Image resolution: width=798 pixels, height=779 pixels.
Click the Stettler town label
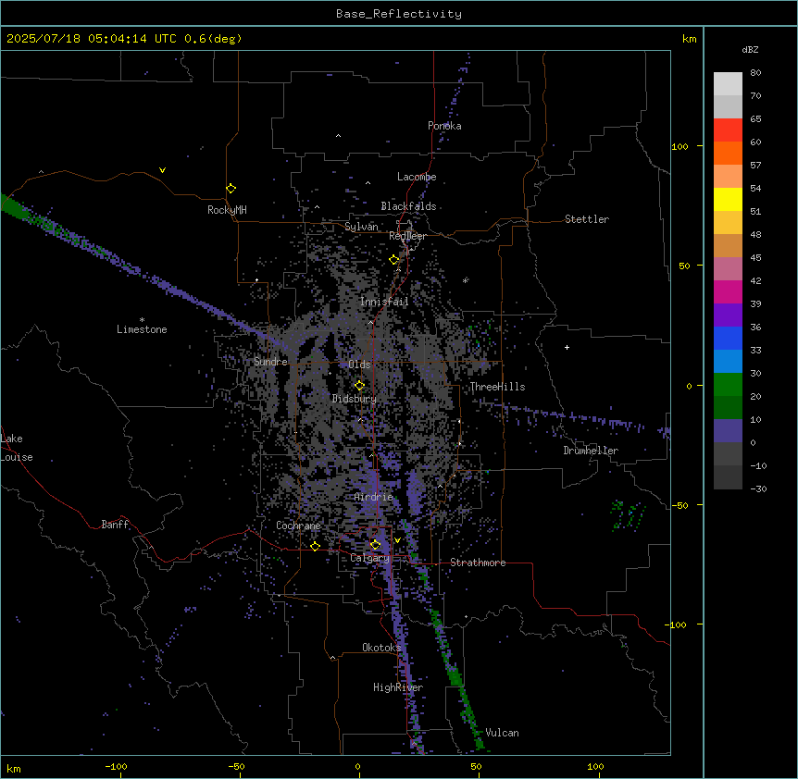587,219
